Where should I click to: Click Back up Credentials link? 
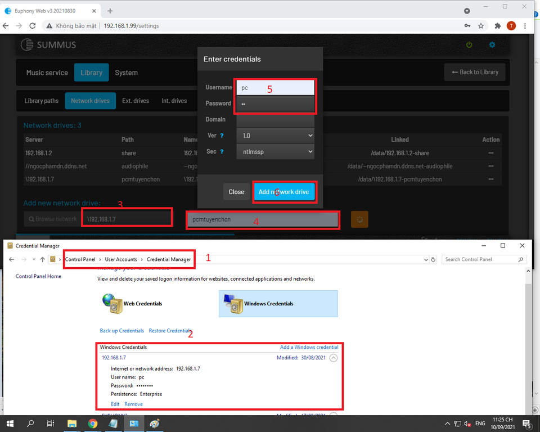click(122, 331)
